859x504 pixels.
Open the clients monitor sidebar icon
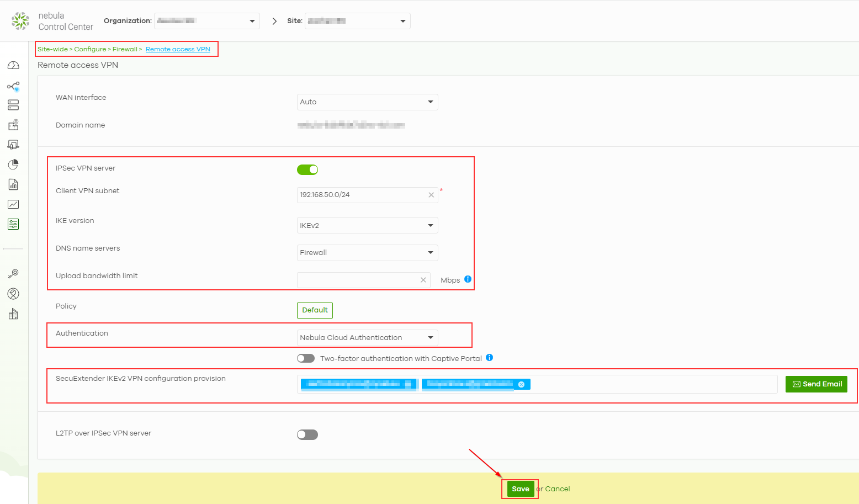tap(13, 145)
